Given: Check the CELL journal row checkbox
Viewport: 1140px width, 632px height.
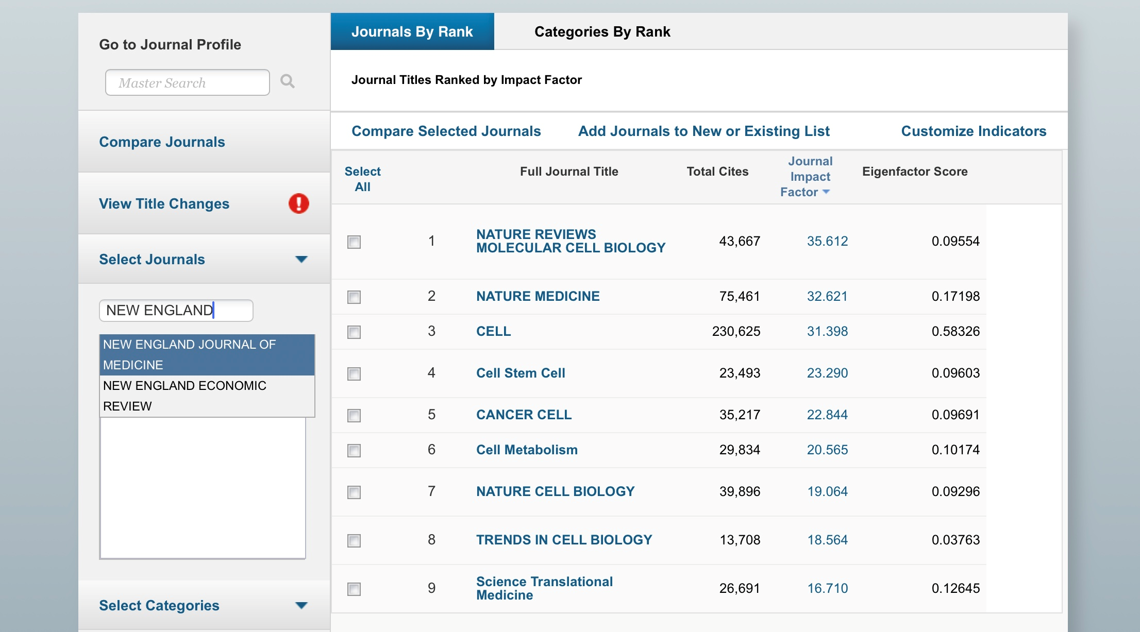Looking at the screenshot, I should coord(354,332).
